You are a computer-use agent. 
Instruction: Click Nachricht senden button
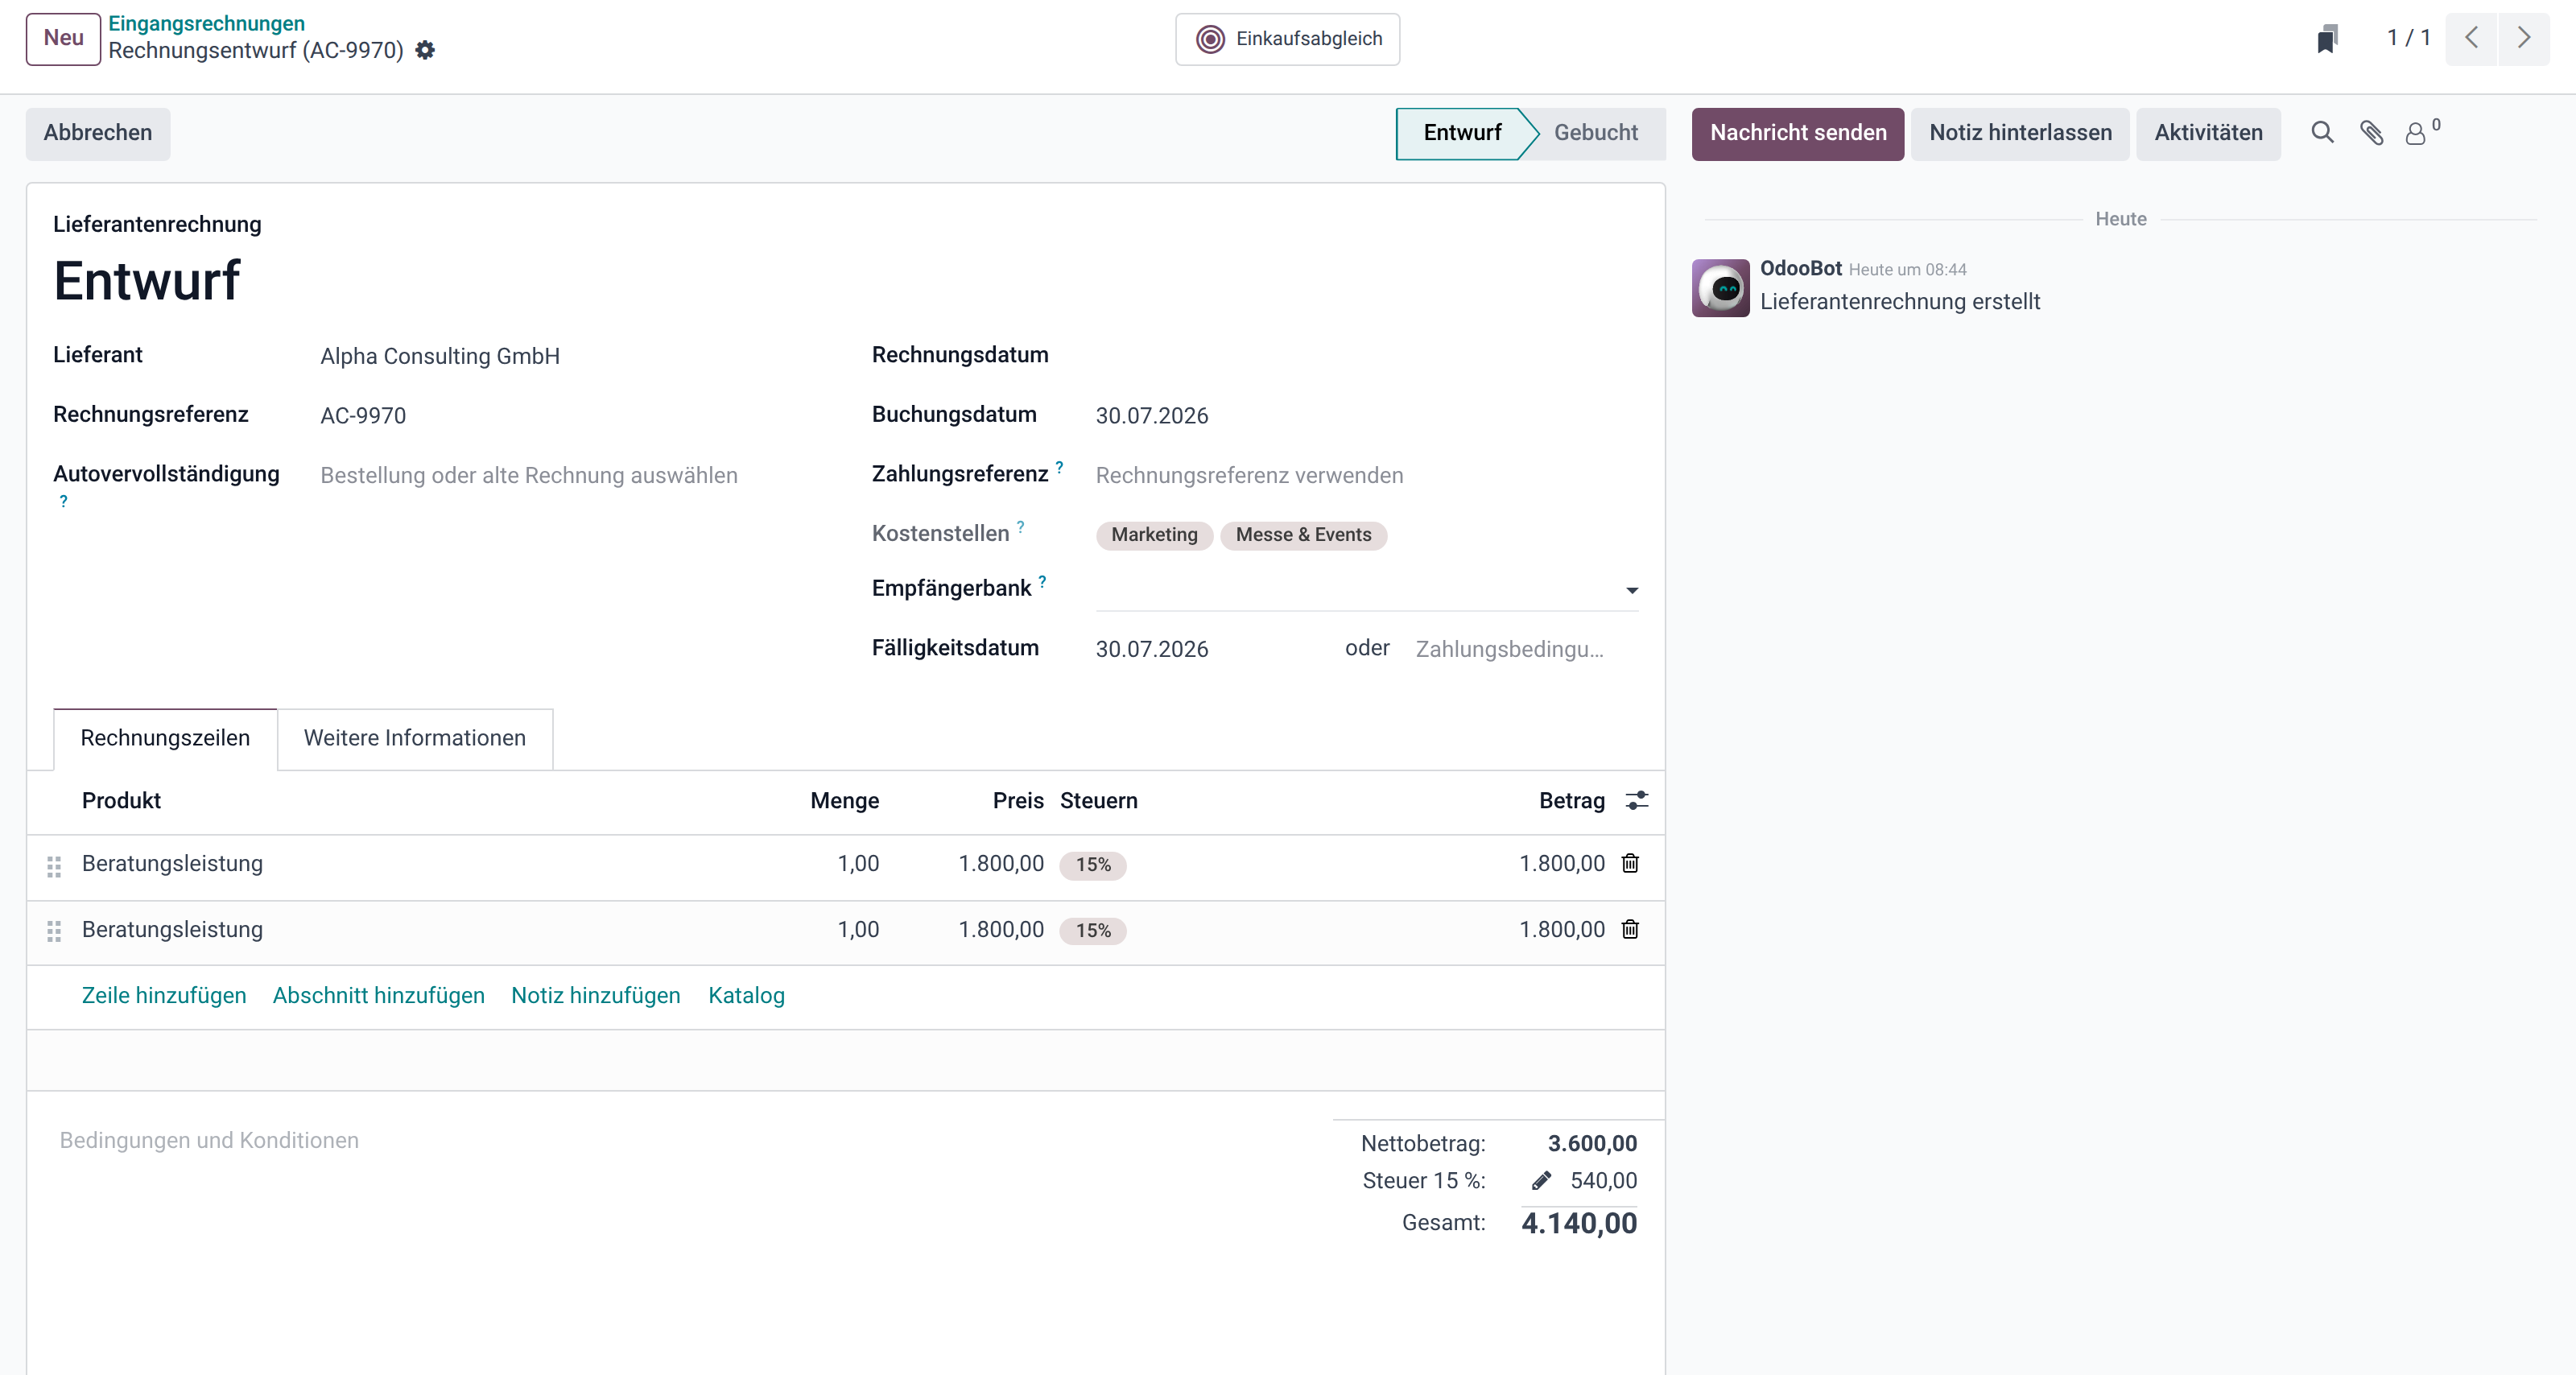tap(1797, 133)
